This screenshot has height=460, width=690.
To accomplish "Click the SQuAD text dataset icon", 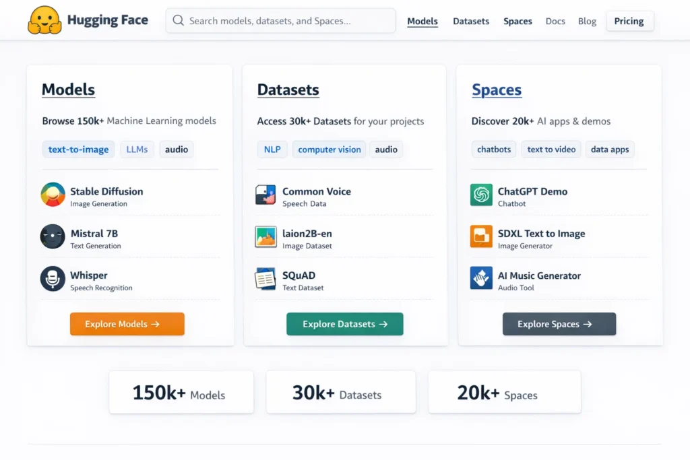I will coord(265,279).
